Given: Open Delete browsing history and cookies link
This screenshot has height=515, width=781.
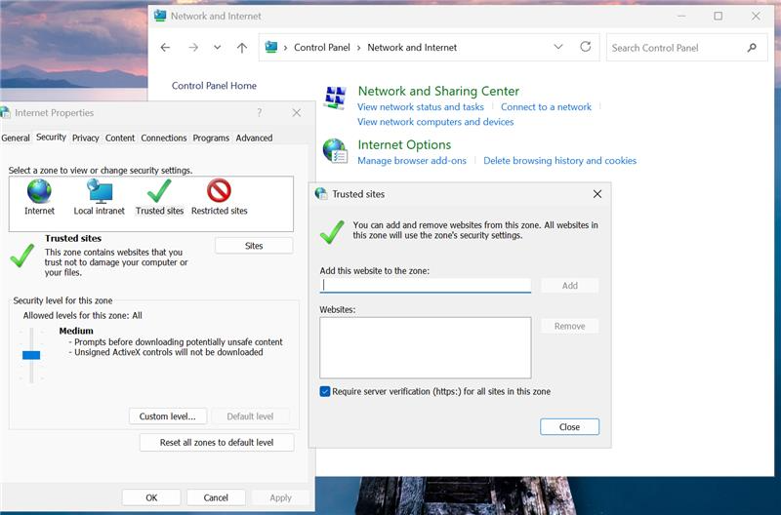Looking at the screenshot, I should tap(559, 161).
